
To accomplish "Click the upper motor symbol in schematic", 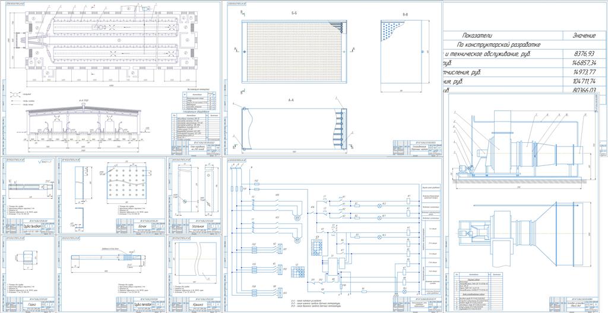I will (x=297, y=218).
